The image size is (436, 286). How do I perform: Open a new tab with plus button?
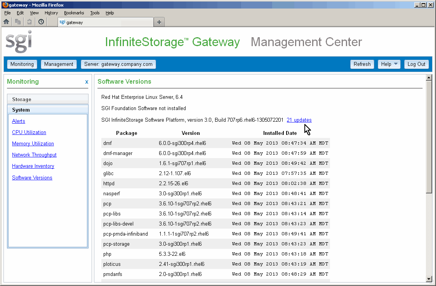pos(159,22)
